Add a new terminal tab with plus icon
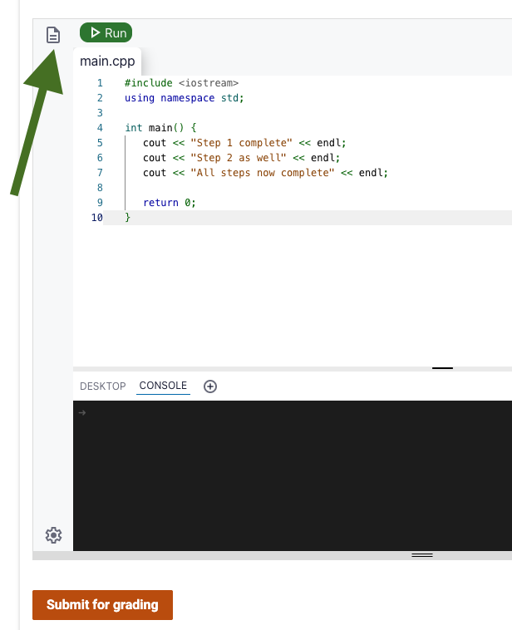This screenshot has height=630, width=512. [210, 386]
